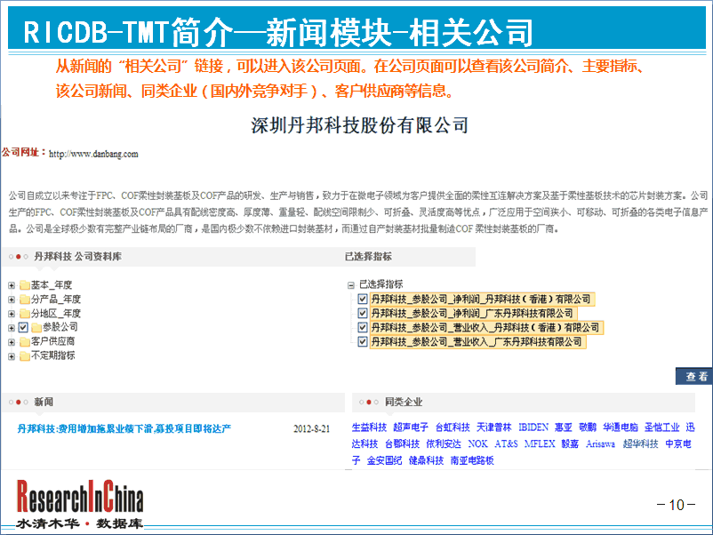Open peer company 生益科技
This screenshot has width=713, height=535.
[x=369, y=427]
